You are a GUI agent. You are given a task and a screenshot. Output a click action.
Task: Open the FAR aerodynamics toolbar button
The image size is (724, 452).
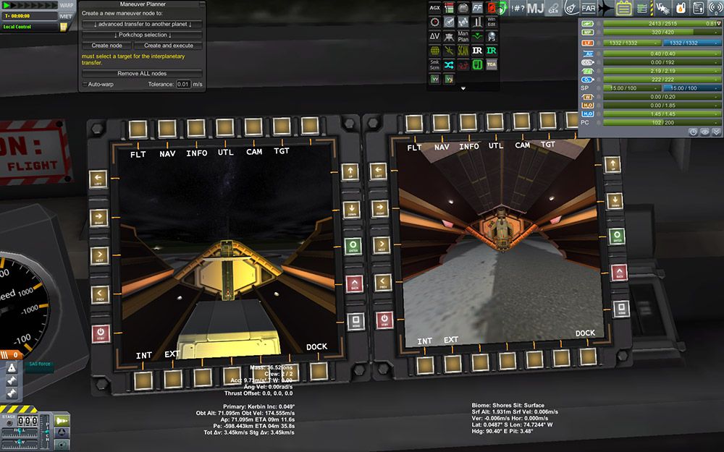588,8
